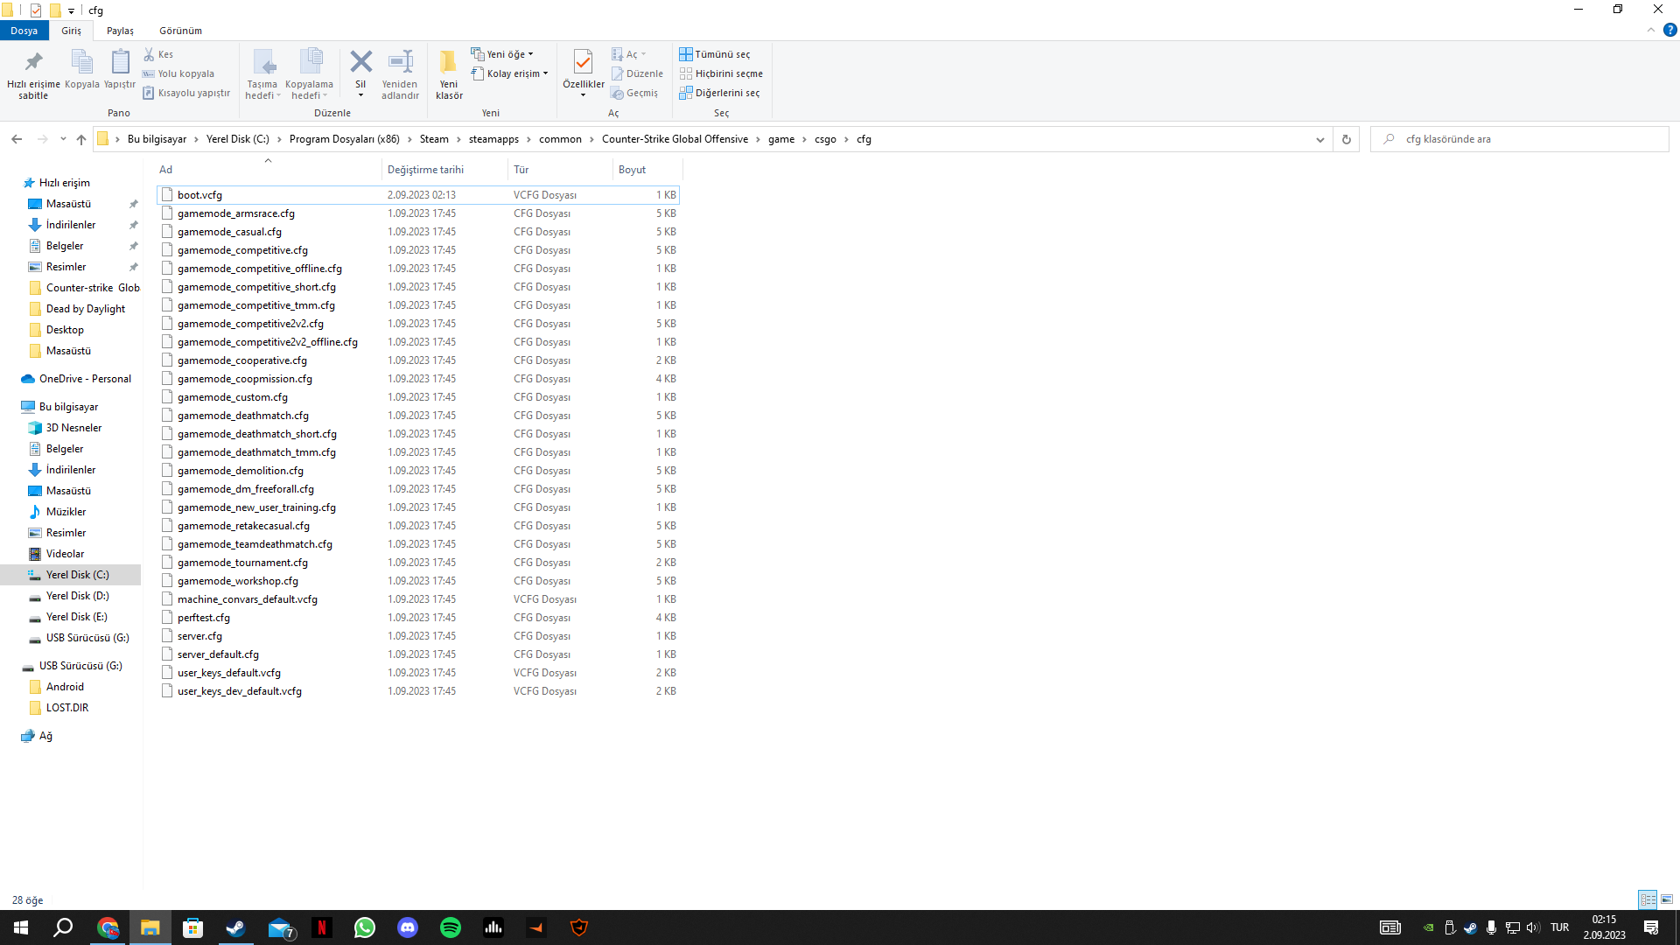
Task: Expand the address bar history dropdown
Action: [x=1320, y=139]
